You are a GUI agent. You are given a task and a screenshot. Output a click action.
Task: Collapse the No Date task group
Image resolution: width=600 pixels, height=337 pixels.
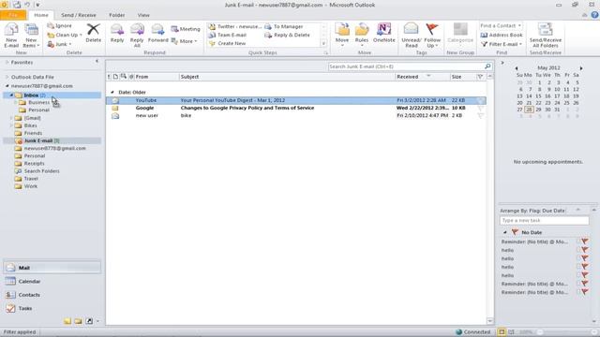[x=504, y=232]
